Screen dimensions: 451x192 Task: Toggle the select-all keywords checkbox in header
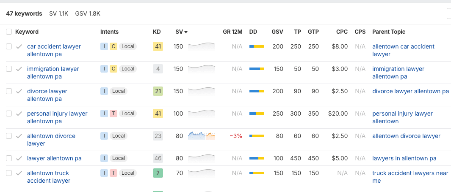[x=9, y=32]
